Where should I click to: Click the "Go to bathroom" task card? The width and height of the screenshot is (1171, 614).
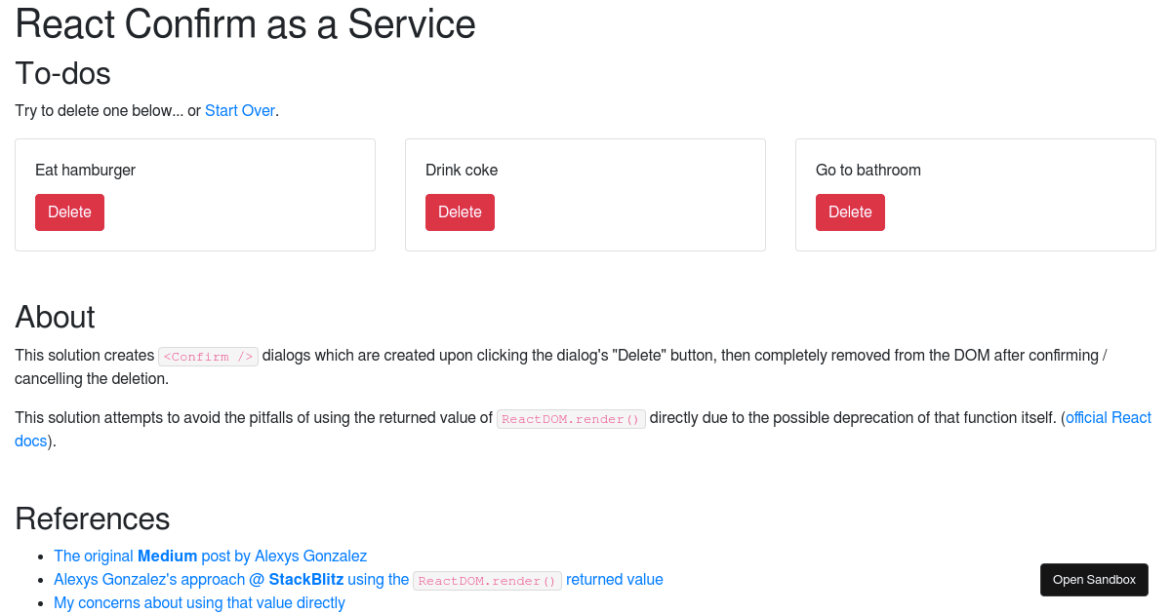(975, 194)
